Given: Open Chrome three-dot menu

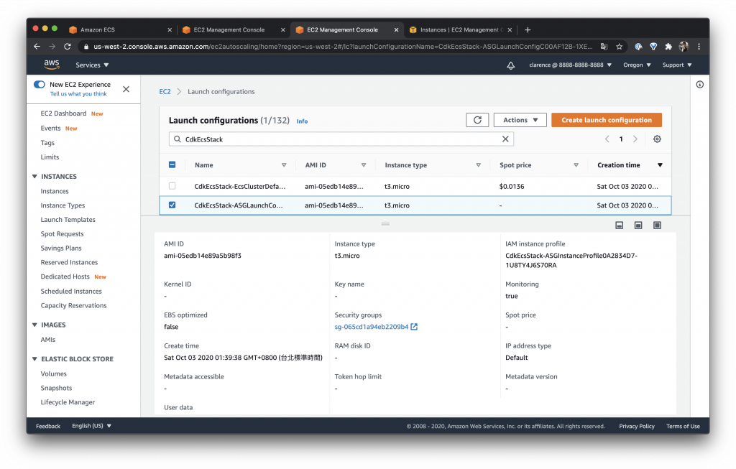Looking at the screenshot, I should [699, 47].
